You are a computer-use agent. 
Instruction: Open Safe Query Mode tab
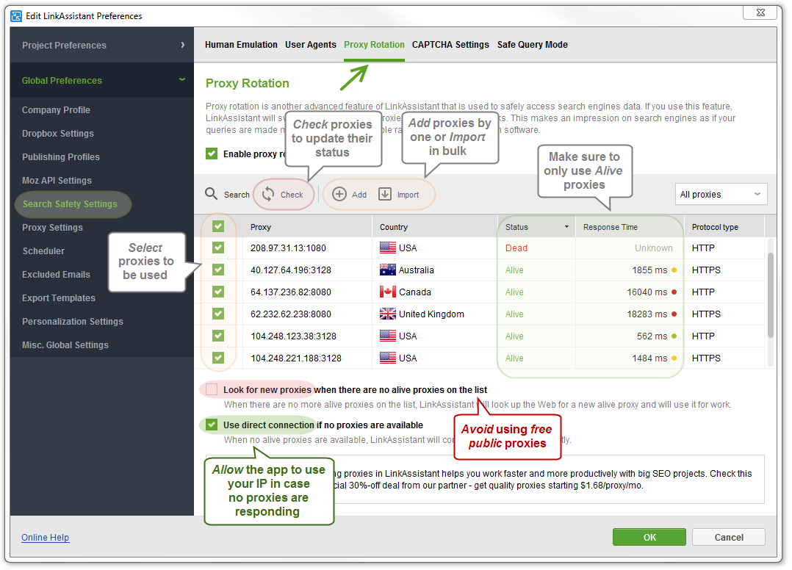[532, 44]
